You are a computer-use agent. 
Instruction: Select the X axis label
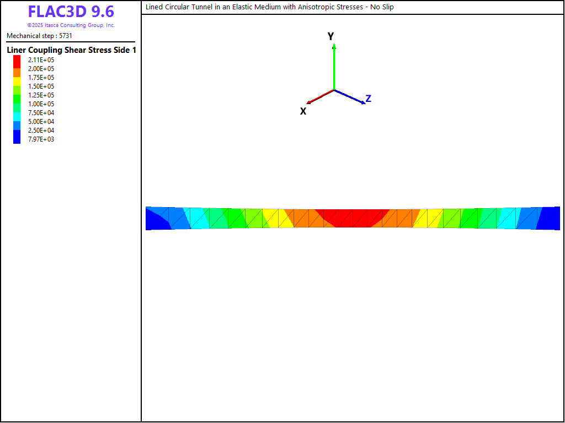303,111
